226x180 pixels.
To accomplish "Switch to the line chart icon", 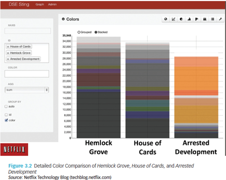I will pos(173,19).
